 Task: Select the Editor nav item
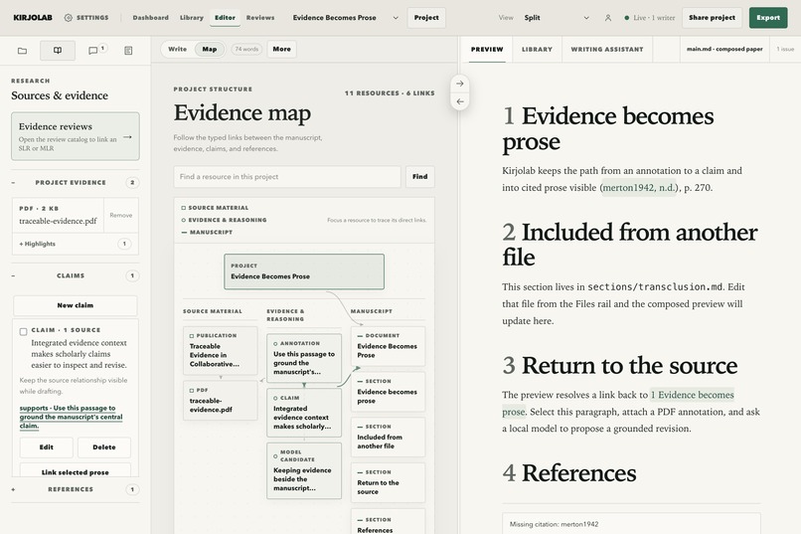(225, 18)
